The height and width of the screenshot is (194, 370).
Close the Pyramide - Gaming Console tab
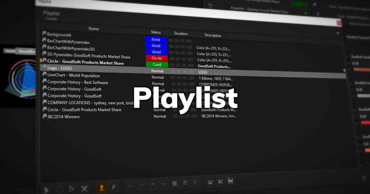coord(306,14)
